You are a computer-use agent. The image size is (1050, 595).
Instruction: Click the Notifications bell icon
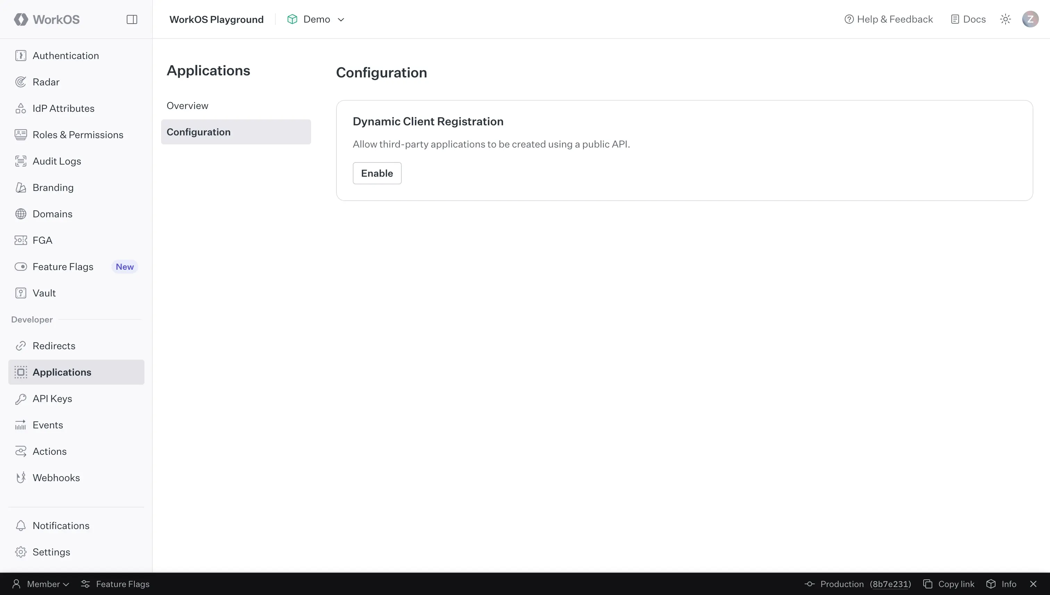click(21, 526)
